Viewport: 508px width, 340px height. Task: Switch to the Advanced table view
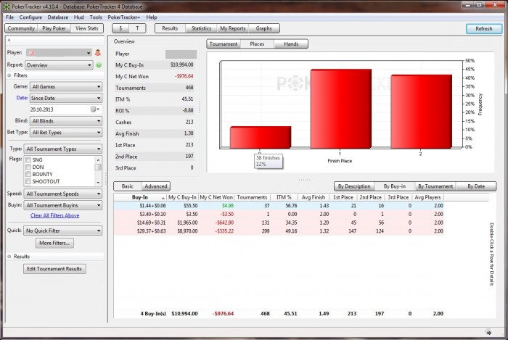pyautogui.click(x=156, y=186)
